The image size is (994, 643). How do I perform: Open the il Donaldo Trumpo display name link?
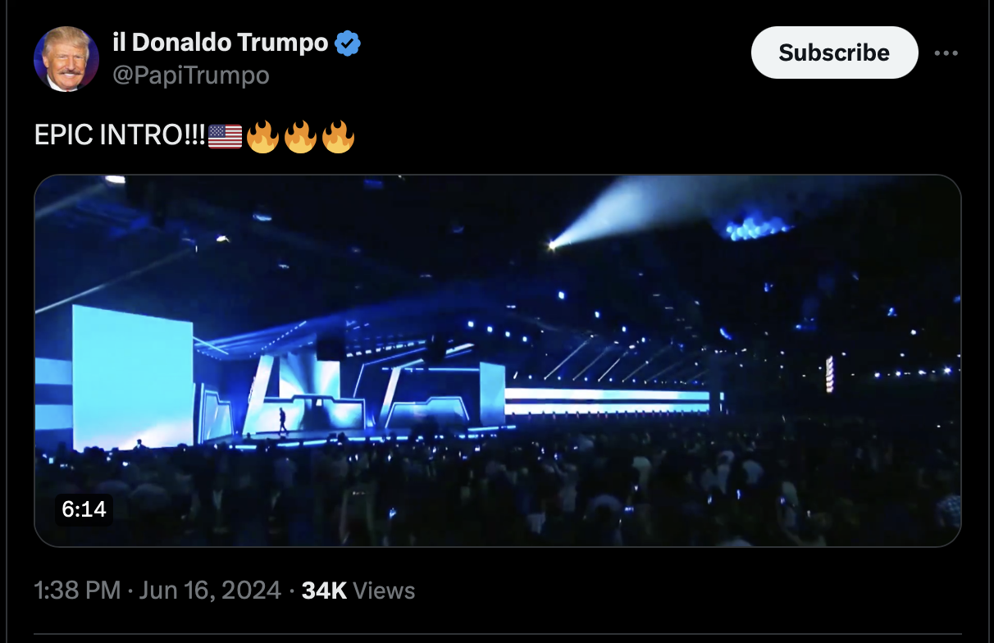221,43
